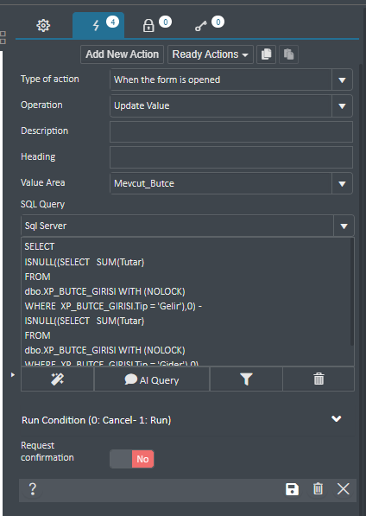This screenshot has height=516, width=366.
Task: Open help with the question mark icon
Action: [x=32, y=489]
